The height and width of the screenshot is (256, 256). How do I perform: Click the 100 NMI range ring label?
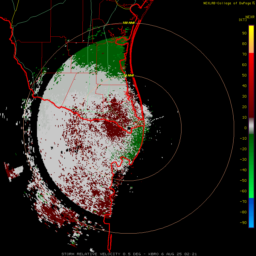click(129, 23)
